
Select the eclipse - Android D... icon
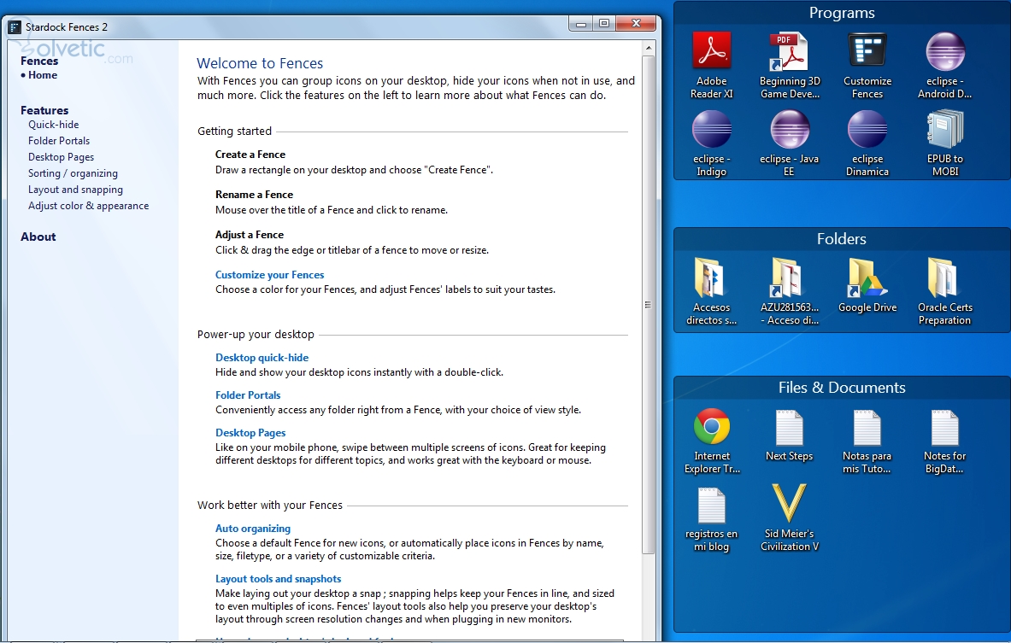point(944,64)
